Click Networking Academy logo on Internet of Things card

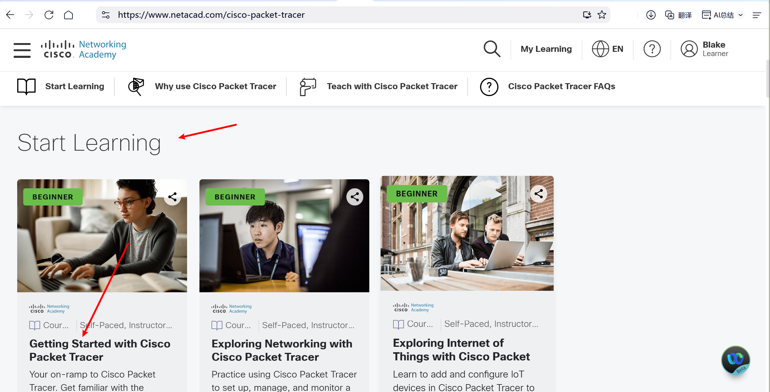[413, 307]
